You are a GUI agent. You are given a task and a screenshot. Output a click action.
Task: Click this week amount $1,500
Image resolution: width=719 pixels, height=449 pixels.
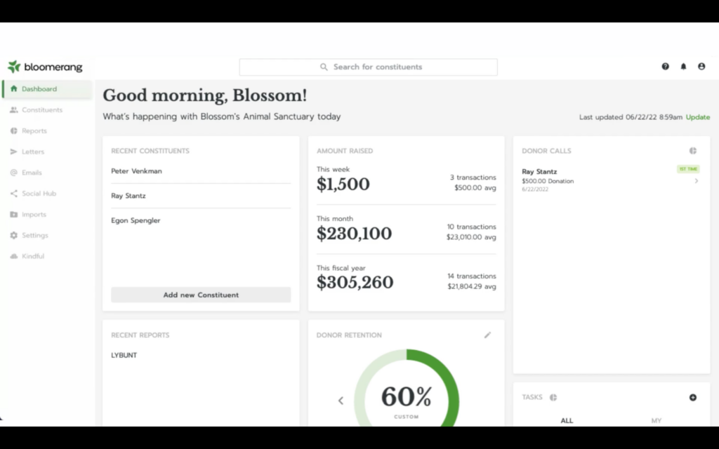[343, 185]
